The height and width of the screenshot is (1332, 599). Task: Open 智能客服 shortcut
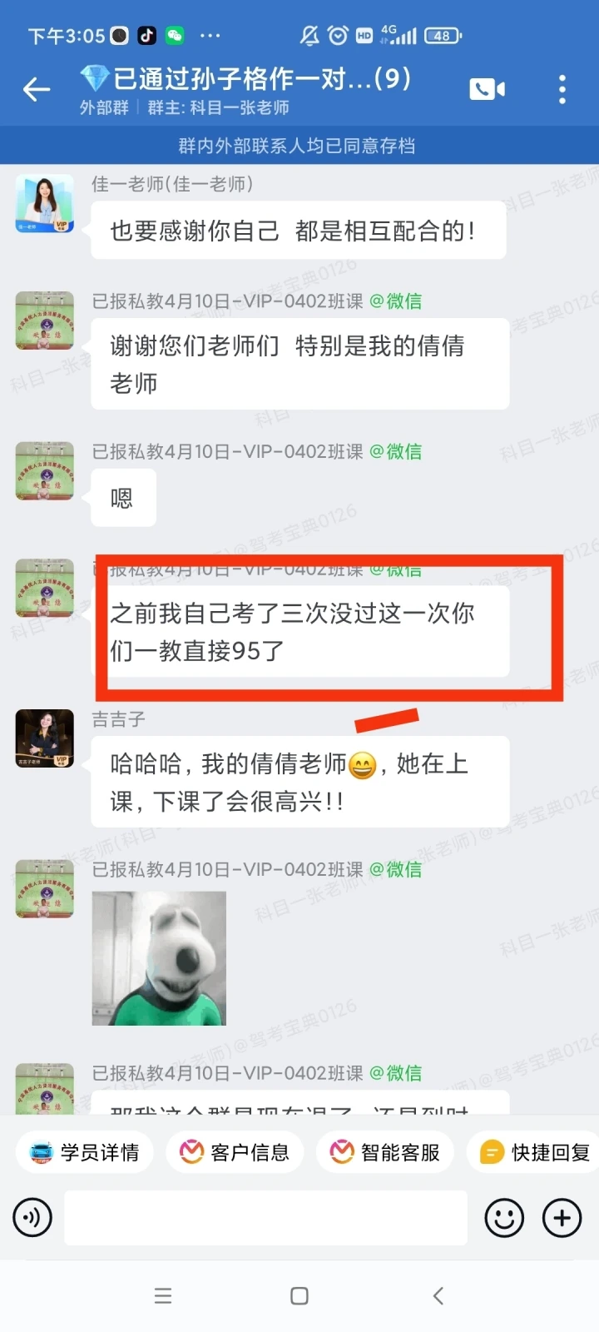pyautogui.click(x=385, y=1152)
